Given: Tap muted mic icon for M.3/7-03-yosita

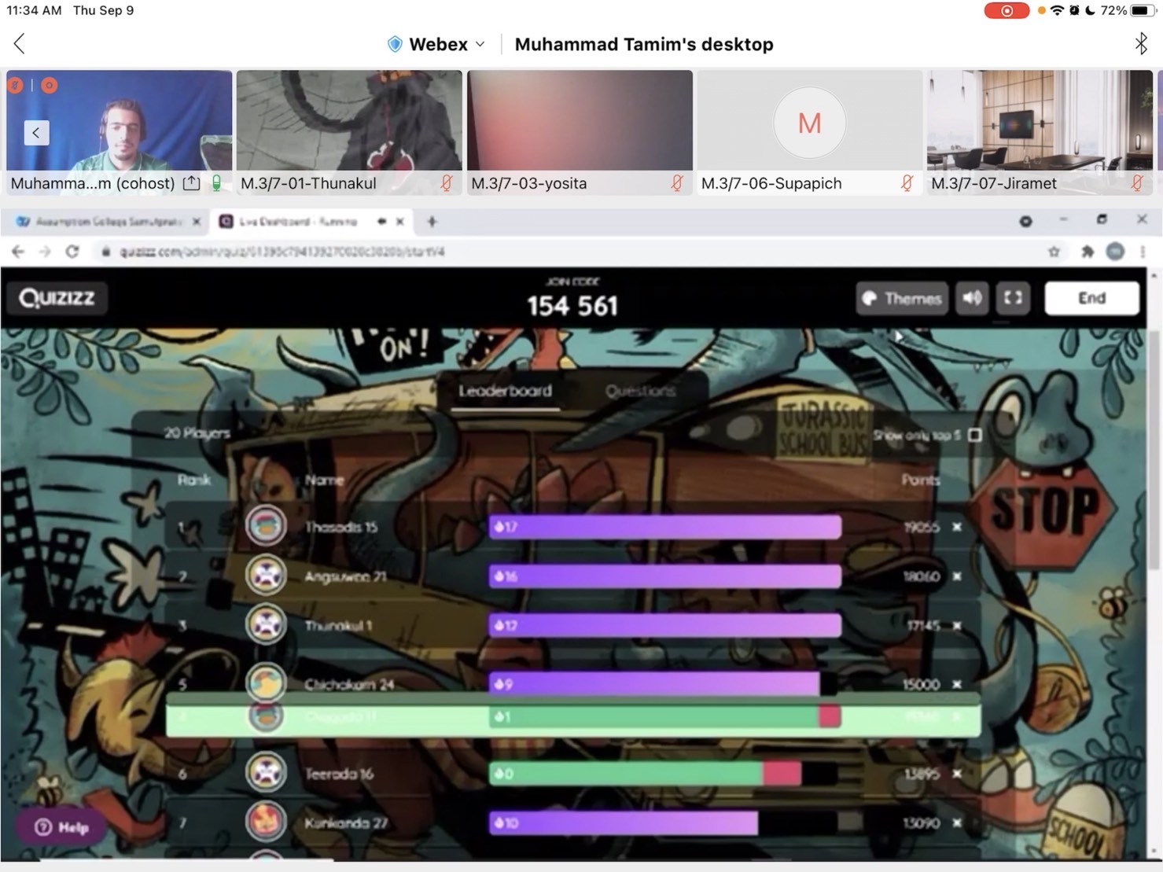Looking at the screenshot, I should click(676, 183).
